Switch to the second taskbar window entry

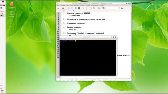click(x=3, y=13)
